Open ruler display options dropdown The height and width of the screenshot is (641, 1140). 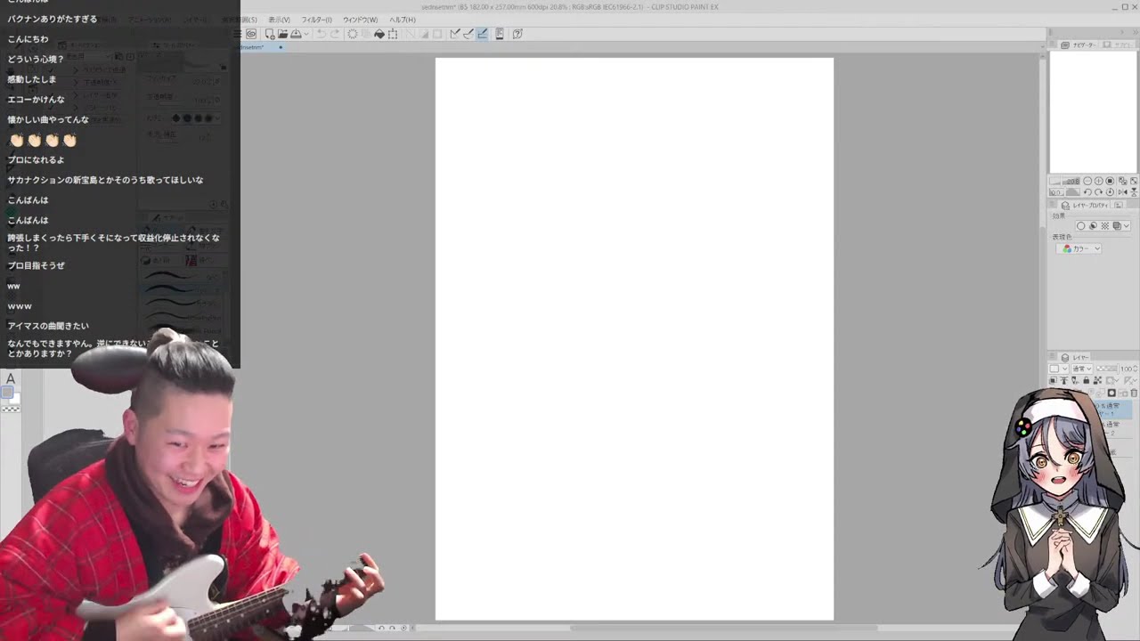pyautogui.click(x=1129, y=380)
